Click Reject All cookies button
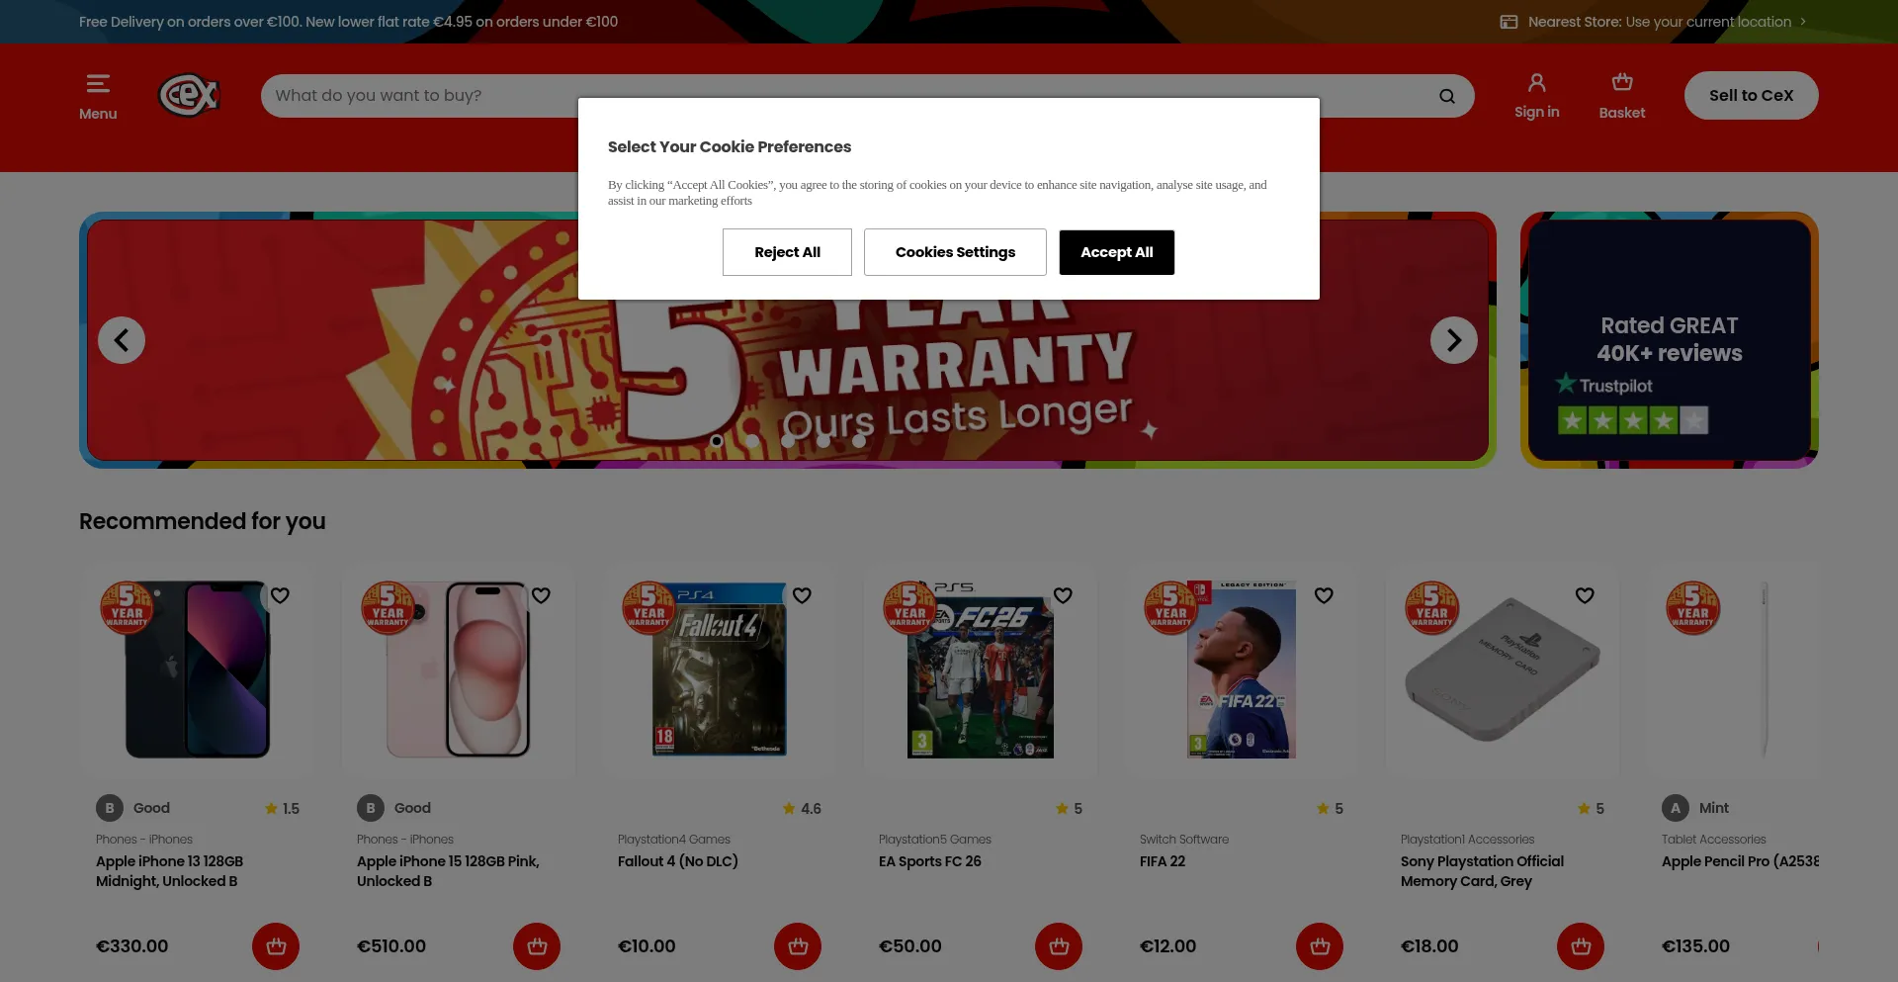Image resolution: width=1898 pixels, height=982 pixels. point(787,252)
